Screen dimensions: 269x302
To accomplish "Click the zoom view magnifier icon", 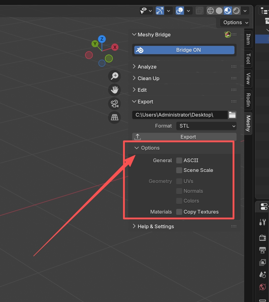I will [x=114, y=76].
